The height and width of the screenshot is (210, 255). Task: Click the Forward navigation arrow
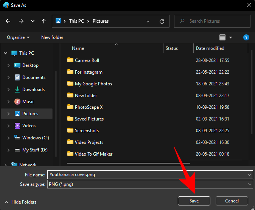click(21, 22)
